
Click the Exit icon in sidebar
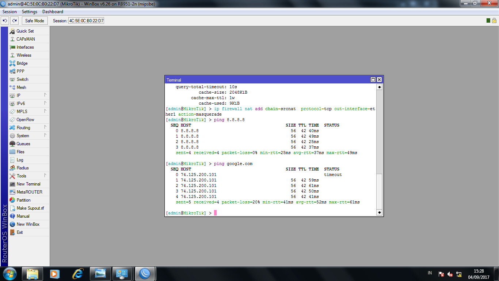12,232
